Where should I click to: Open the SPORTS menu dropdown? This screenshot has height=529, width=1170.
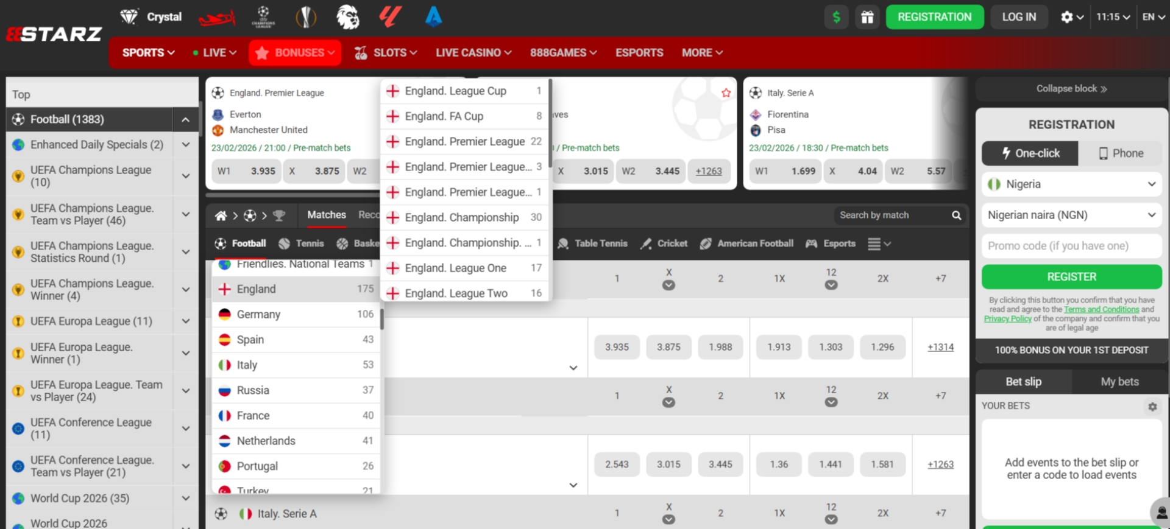click(x=148, y=53)
